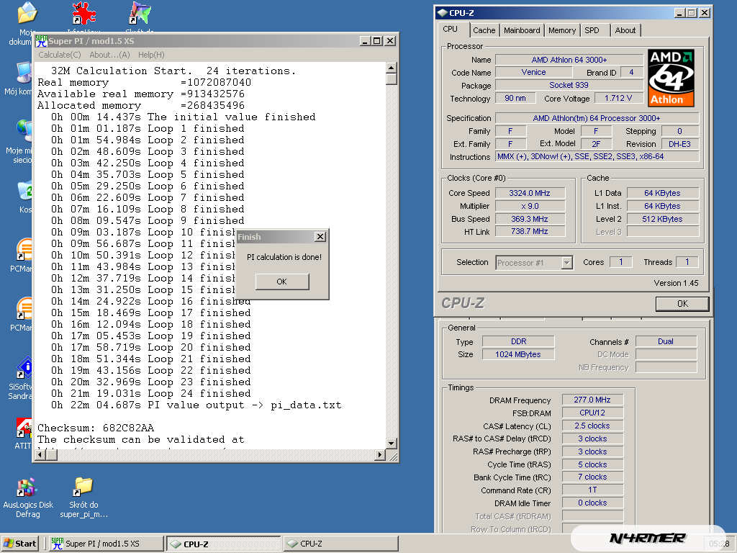737x553 pixels.
Task: Click the Super PI title bar icon
Action: click(x=41, y=41)
